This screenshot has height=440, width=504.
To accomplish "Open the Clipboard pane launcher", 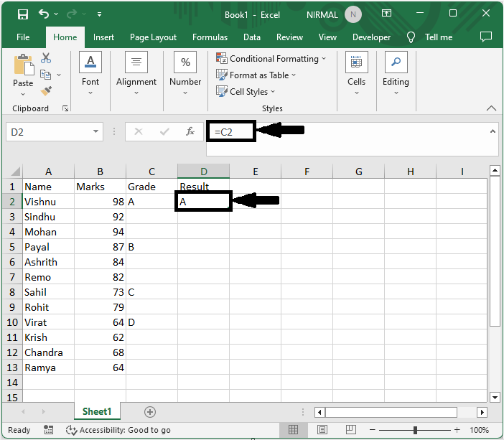I will [65, 108].
